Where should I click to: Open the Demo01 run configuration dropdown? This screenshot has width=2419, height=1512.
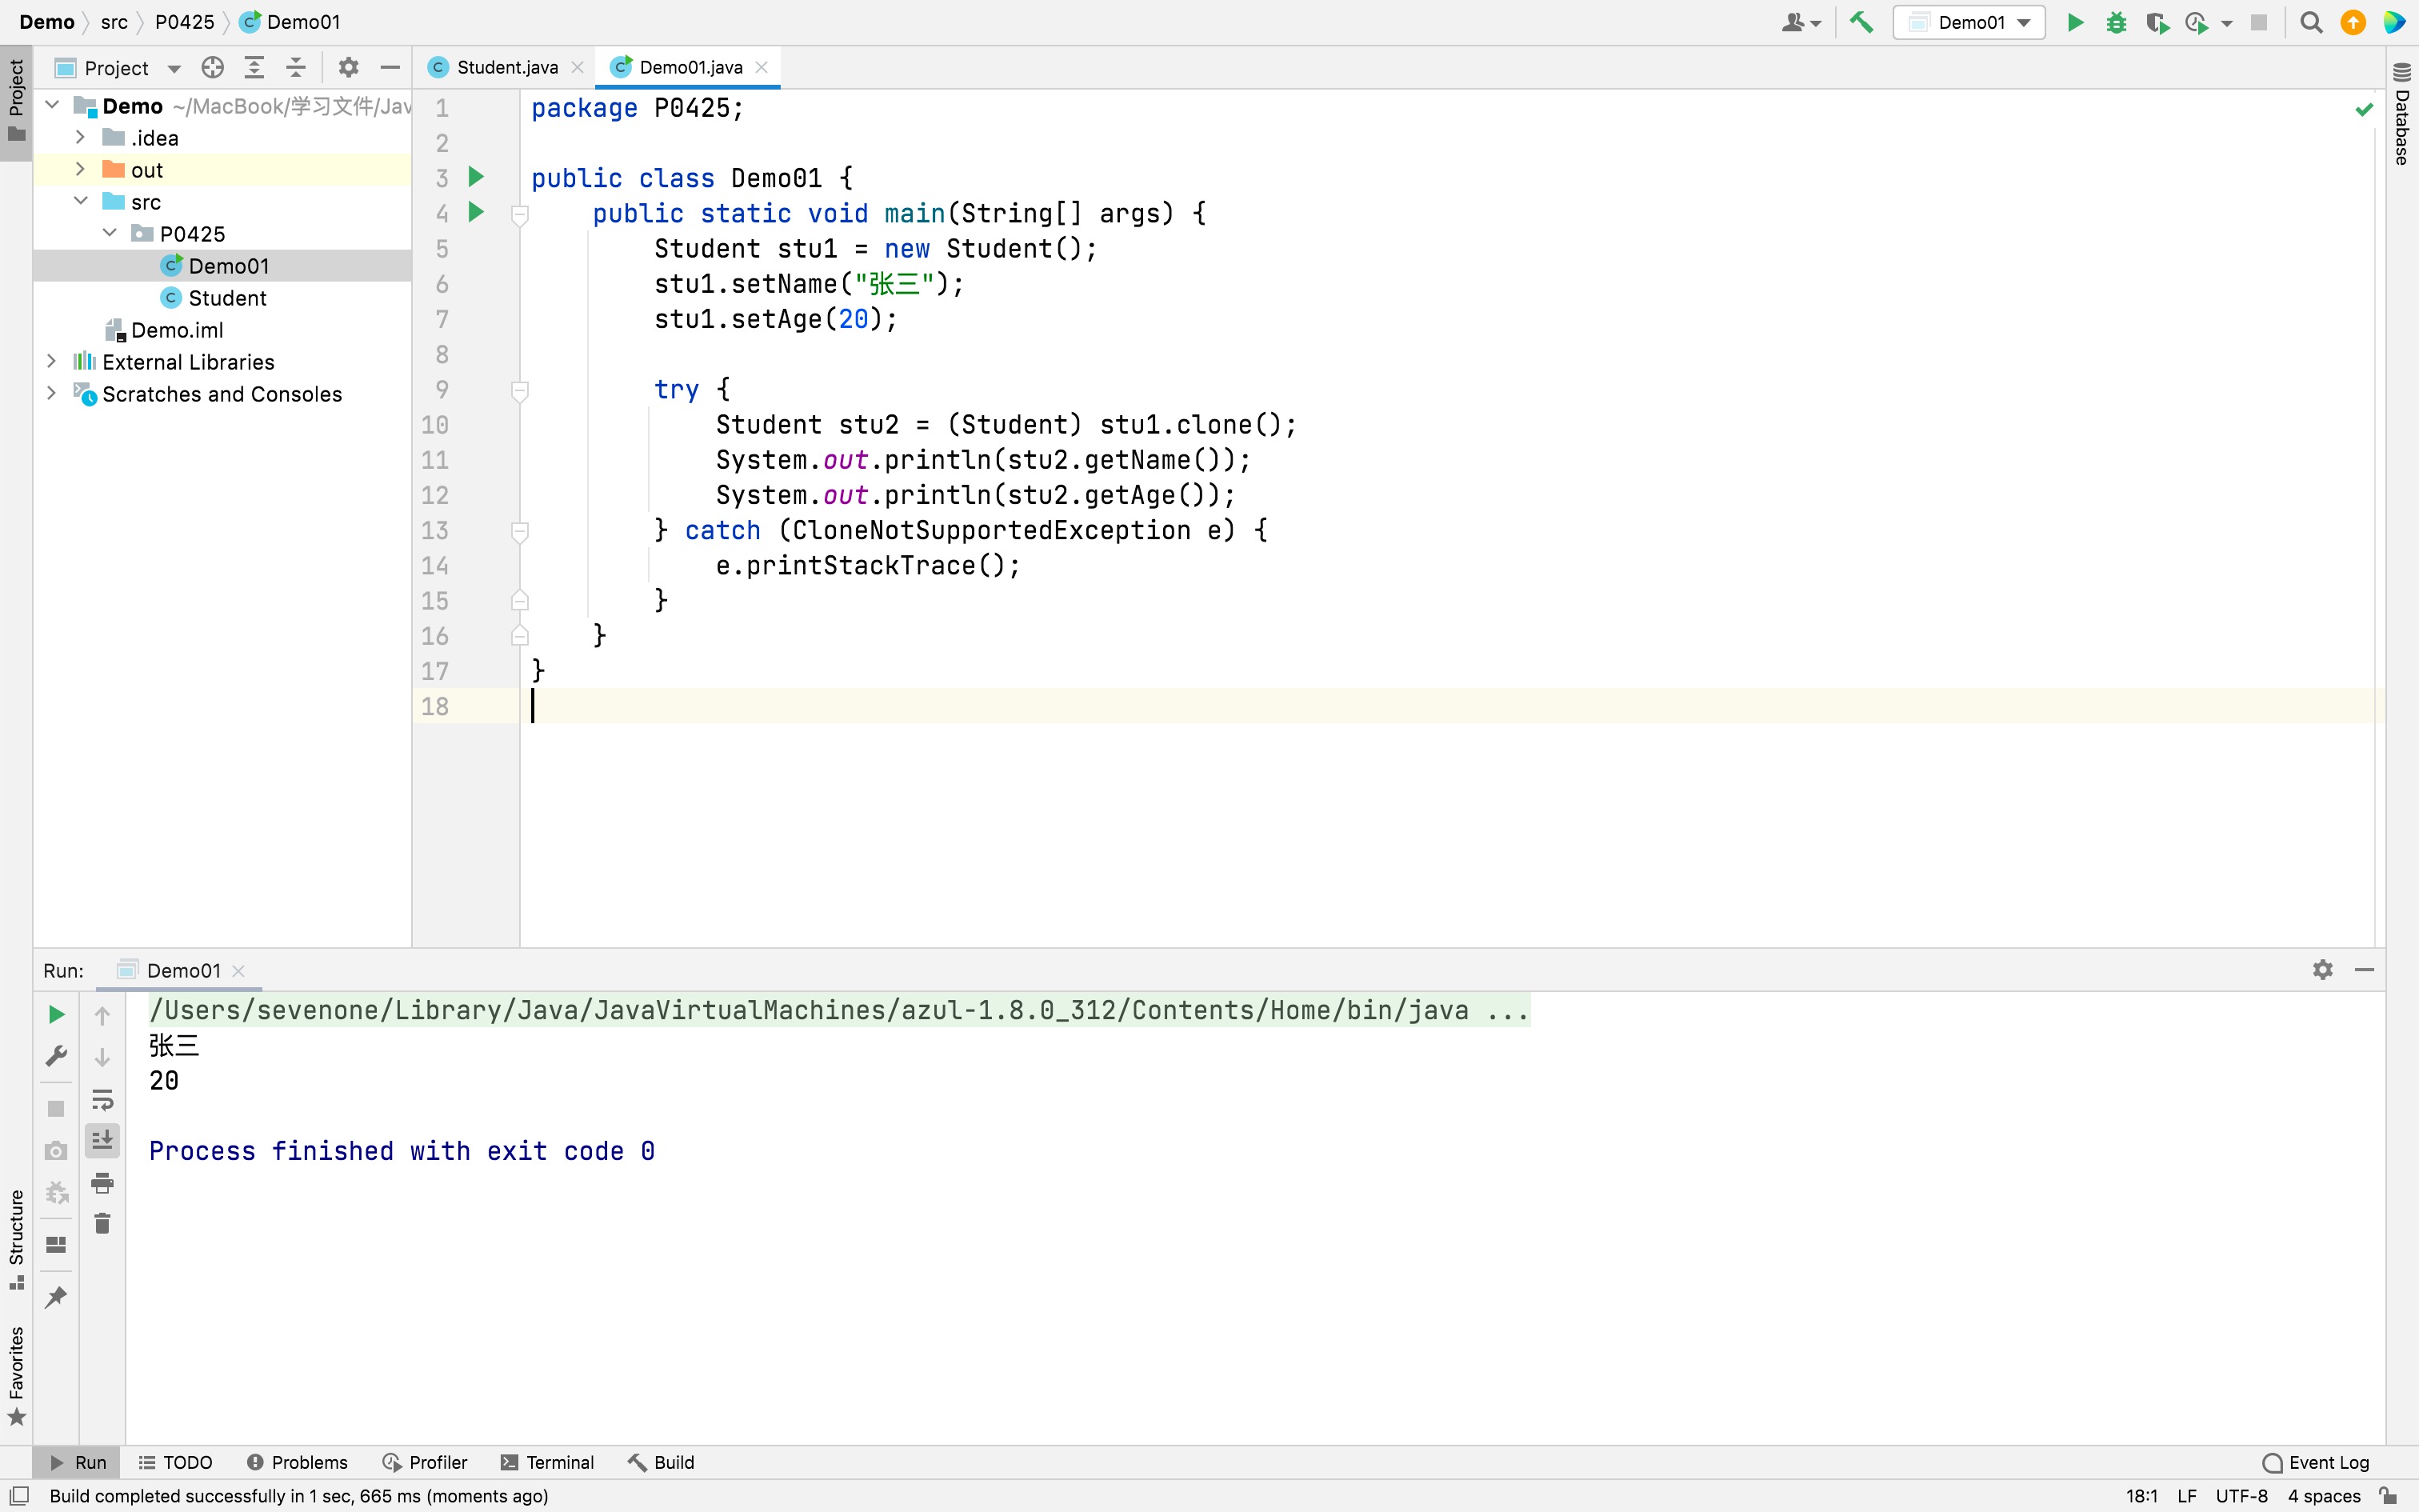(1969, 22)
